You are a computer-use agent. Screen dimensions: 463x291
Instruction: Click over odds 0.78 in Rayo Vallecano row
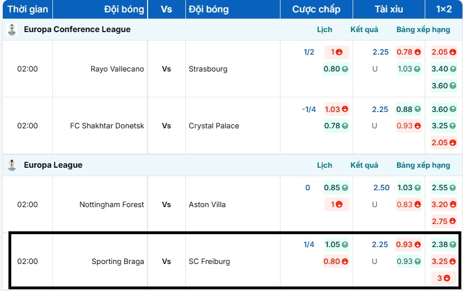[x=409, y=52]
